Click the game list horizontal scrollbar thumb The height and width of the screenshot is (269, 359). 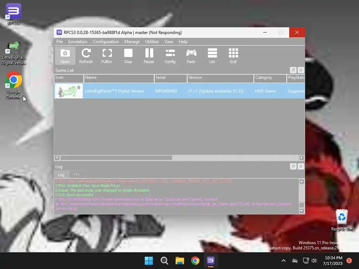point(116,158)
